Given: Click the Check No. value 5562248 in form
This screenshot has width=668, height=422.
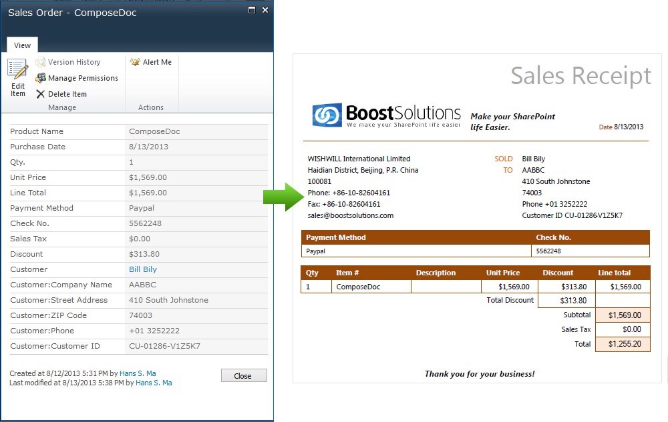Looking at the screenshot, I should pyautogui.click(x=145, y=223).
